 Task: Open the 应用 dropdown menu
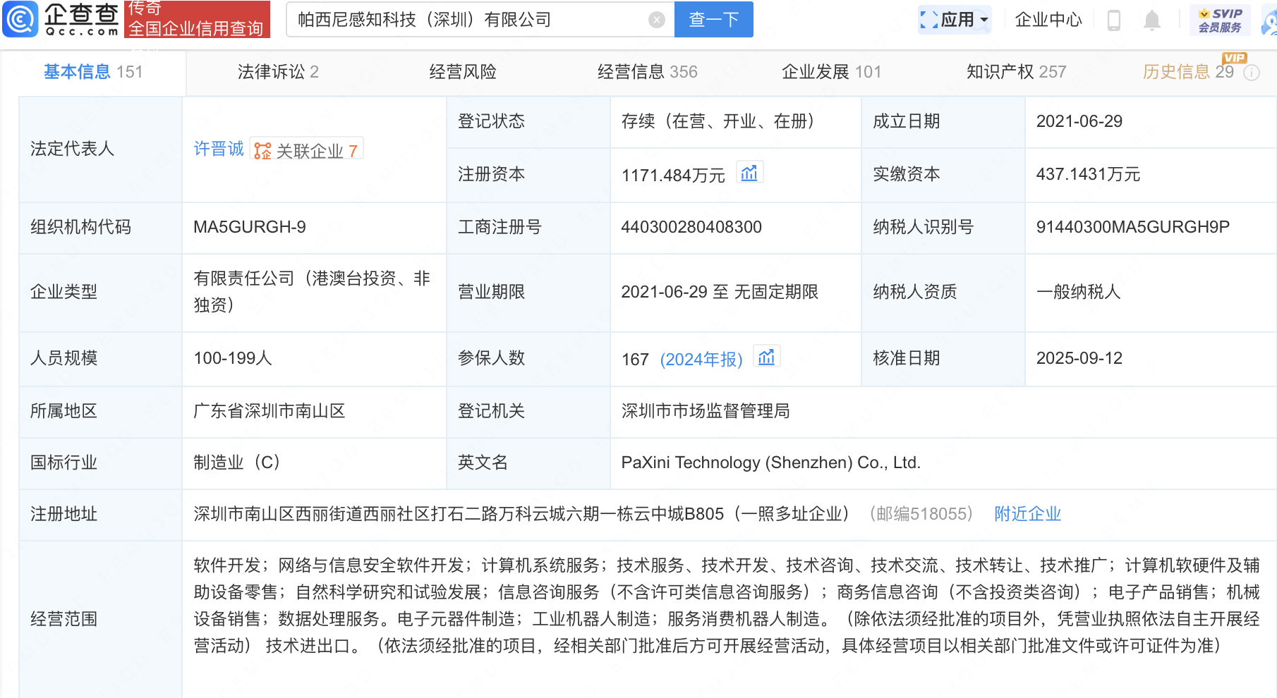(x=955, y=20)
